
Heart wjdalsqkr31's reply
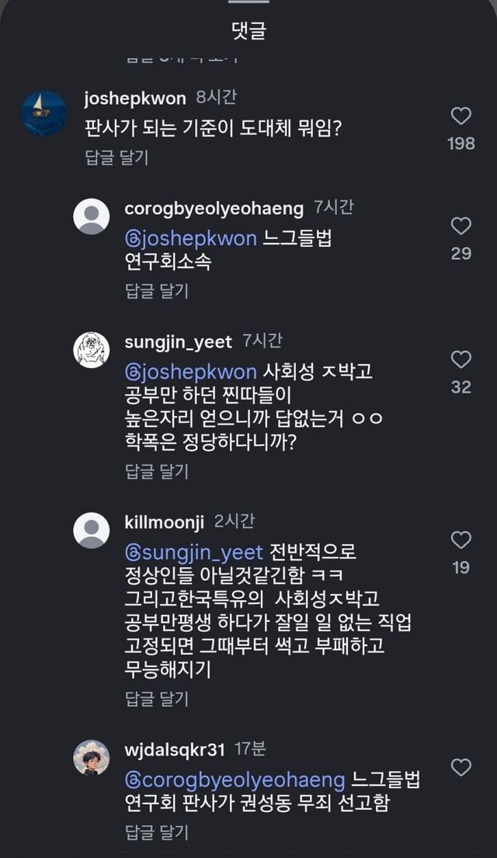[x=461, y=767]
